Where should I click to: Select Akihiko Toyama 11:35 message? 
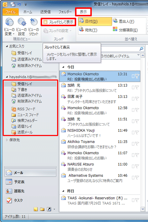coord(100,144)
